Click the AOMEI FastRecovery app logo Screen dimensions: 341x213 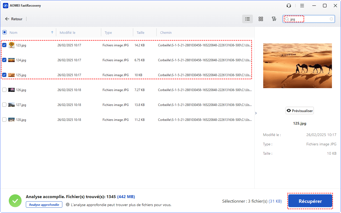pos(5,6)
